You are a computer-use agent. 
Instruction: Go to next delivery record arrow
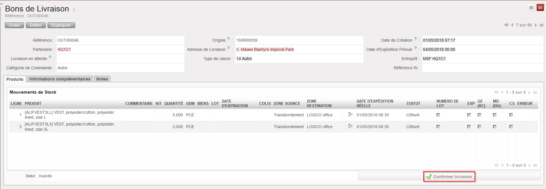[x=536, y=25]
